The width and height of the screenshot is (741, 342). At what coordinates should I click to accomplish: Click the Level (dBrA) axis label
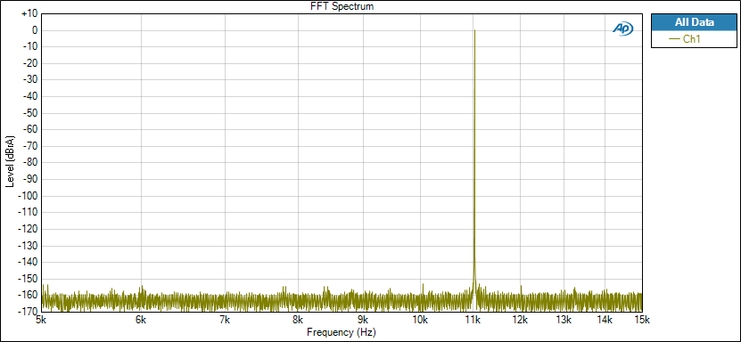tap(10, 163)
